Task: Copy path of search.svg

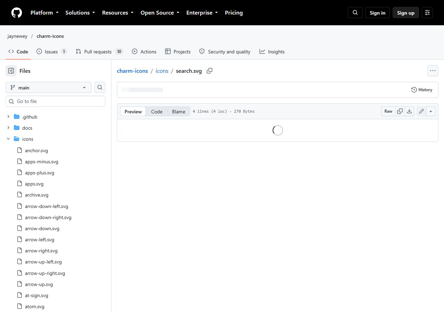Action: pyautogui.click(x=210, y=71)
